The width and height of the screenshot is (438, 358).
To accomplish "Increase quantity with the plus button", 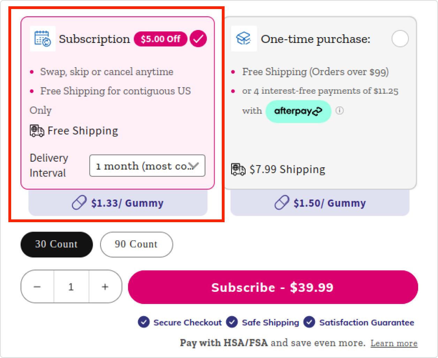I will [105, 287].
